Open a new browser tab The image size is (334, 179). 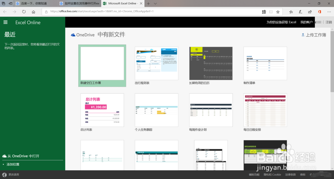coord(149,3)
